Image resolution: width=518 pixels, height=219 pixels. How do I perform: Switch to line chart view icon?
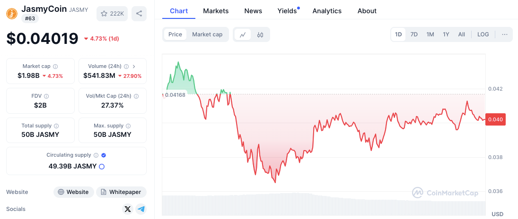[243, 34]
